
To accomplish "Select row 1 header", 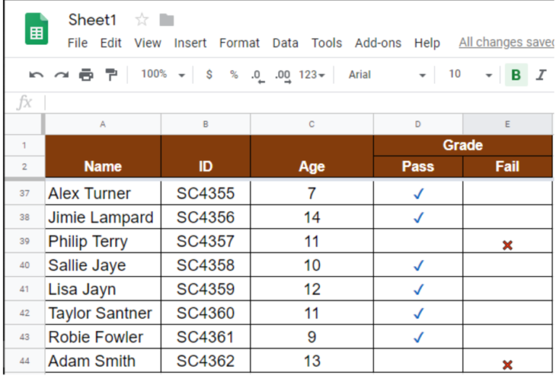I will click(x=24, y=146).
